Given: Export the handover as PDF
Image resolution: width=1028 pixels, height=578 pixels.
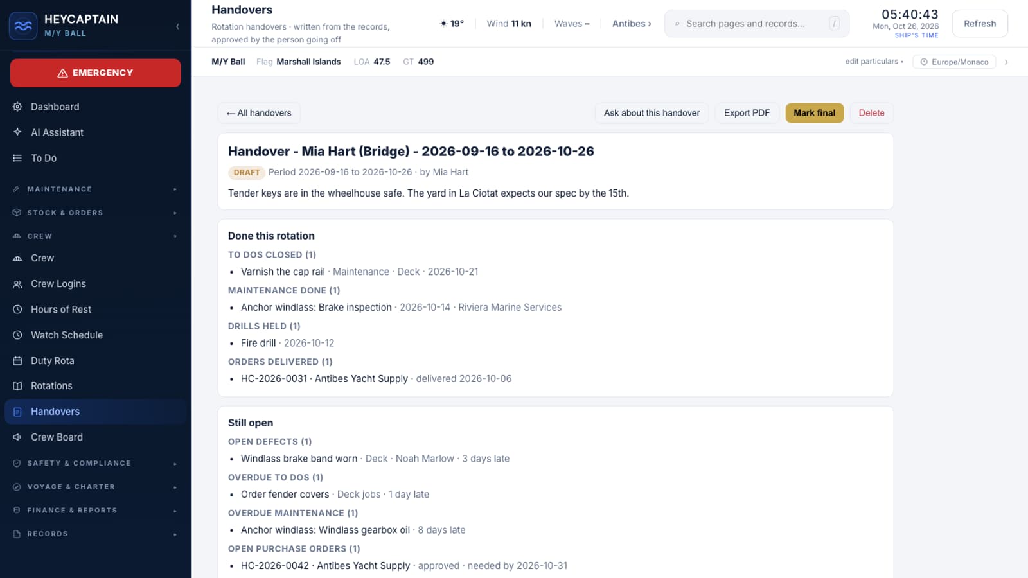Looking at the screenshot, I should (x=747, y=113).
